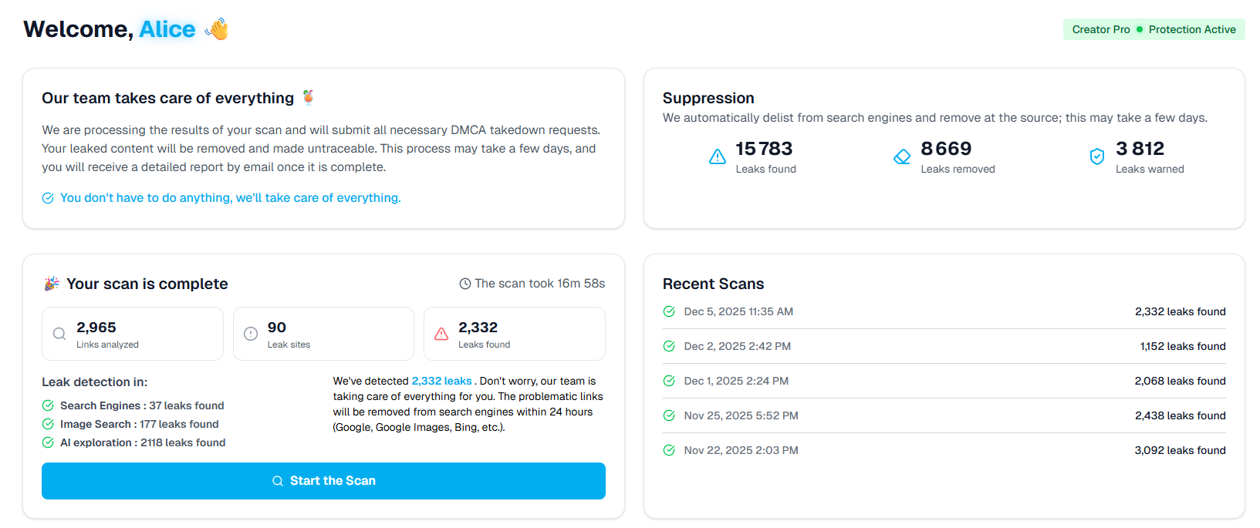Image resolution: width=1260 pixels, height=528 pixels.
Task: Click the clock icon next to scan duration
Action: pos(464,283)
